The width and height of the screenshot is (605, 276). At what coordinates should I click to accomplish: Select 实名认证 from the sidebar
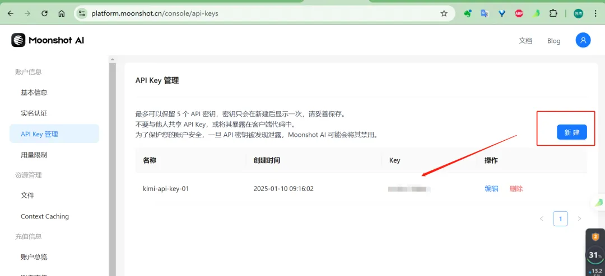[x=34, y=113]
